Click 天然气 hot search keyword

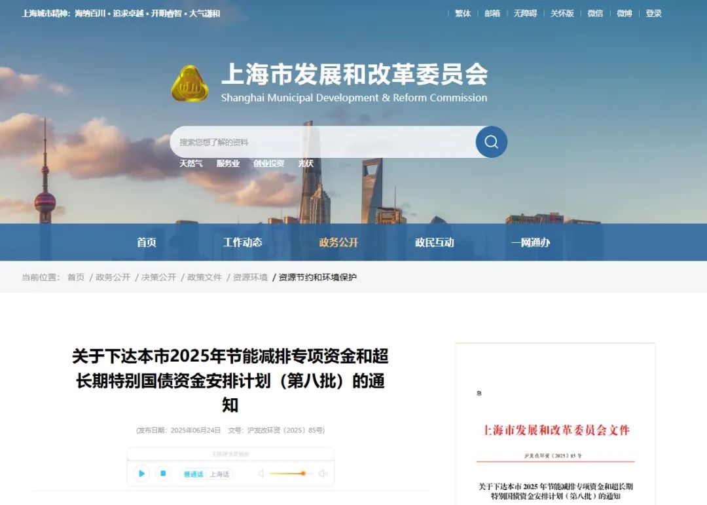(x=191, y=164)
